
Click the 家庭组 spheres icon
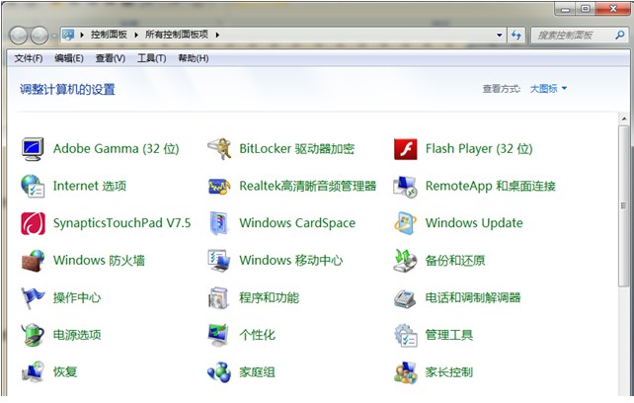[x=219, y=372]
